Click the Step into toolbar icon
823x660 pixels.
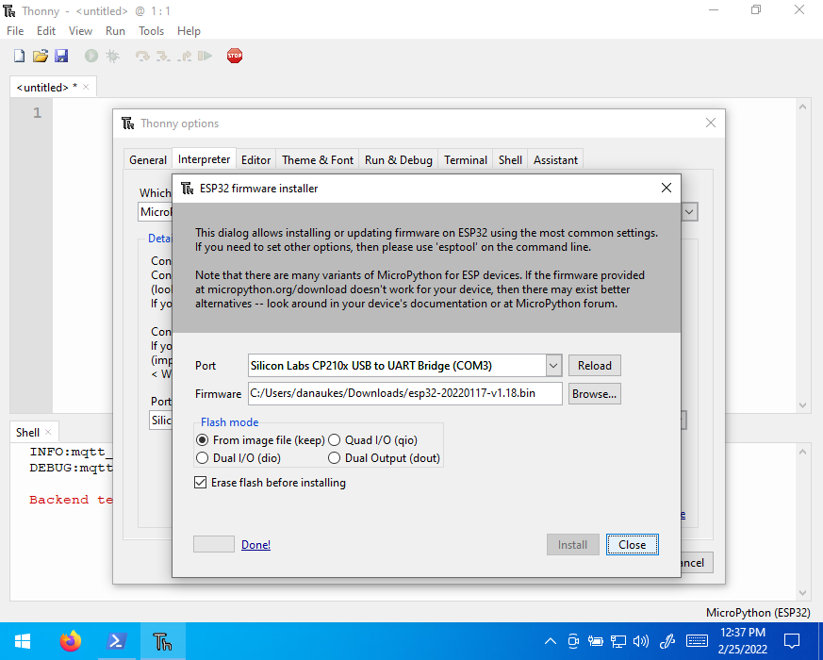pyautogui.click(x=163, y=56)
